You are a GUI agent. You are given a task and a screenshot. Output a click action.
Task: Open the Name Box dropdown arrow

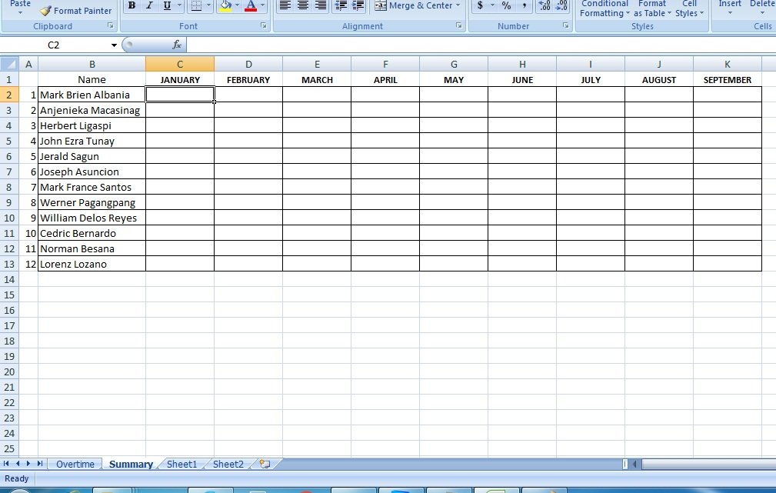click(x=114, y=45)
